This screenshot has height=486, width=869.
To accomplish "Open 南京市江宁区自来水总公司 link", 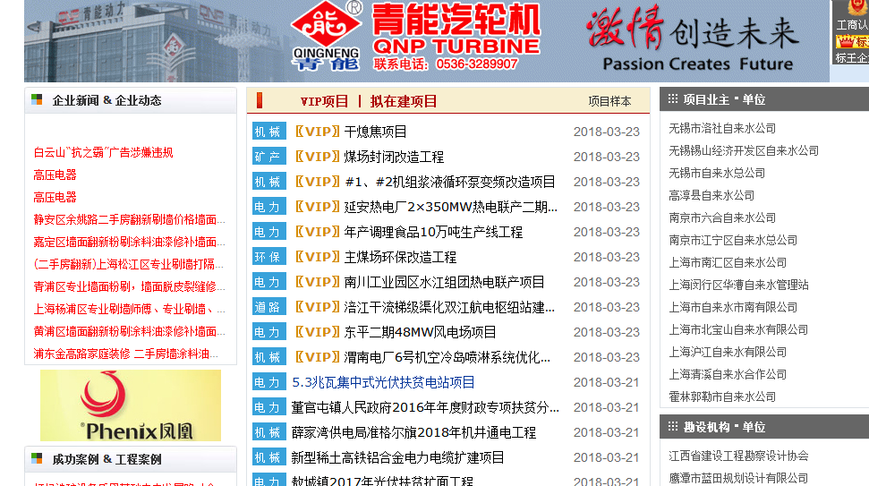I will coord(733,240).
